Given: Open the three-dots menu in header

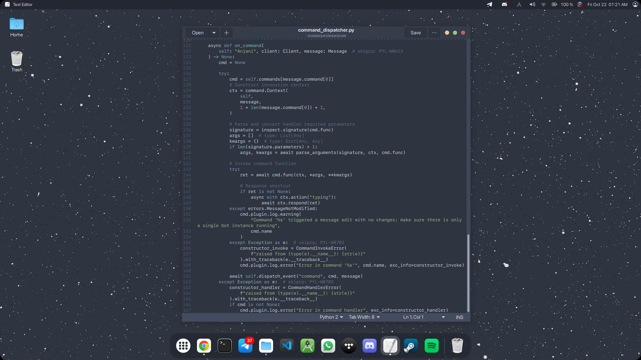Looking at the screenshot, I should coord(434,33).
